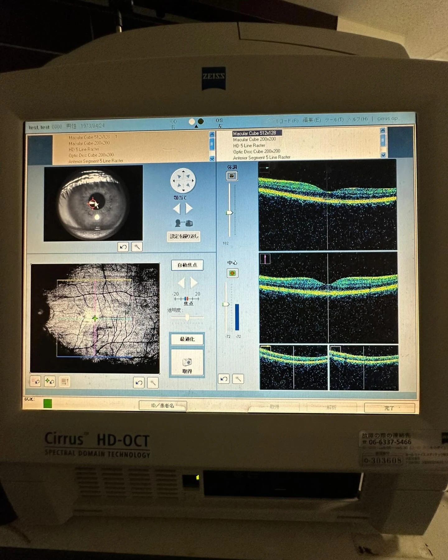Click the undo icon below fundus image
Viewport: 448px width, 560px height.
(139, 383)
